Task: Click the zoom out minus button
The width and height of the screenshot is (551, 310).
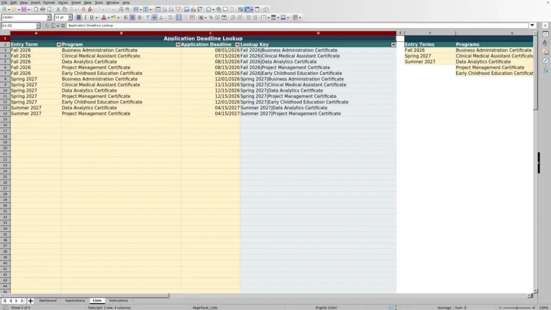Action: coord(500,307)
